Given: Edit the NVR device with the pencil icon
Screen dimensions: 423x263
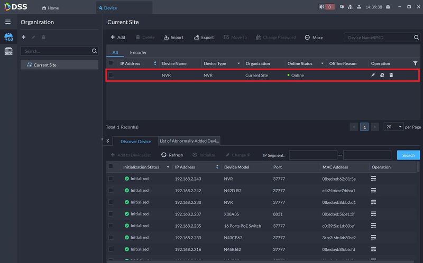Looking at the screenshot, I should tap(373, 76).
